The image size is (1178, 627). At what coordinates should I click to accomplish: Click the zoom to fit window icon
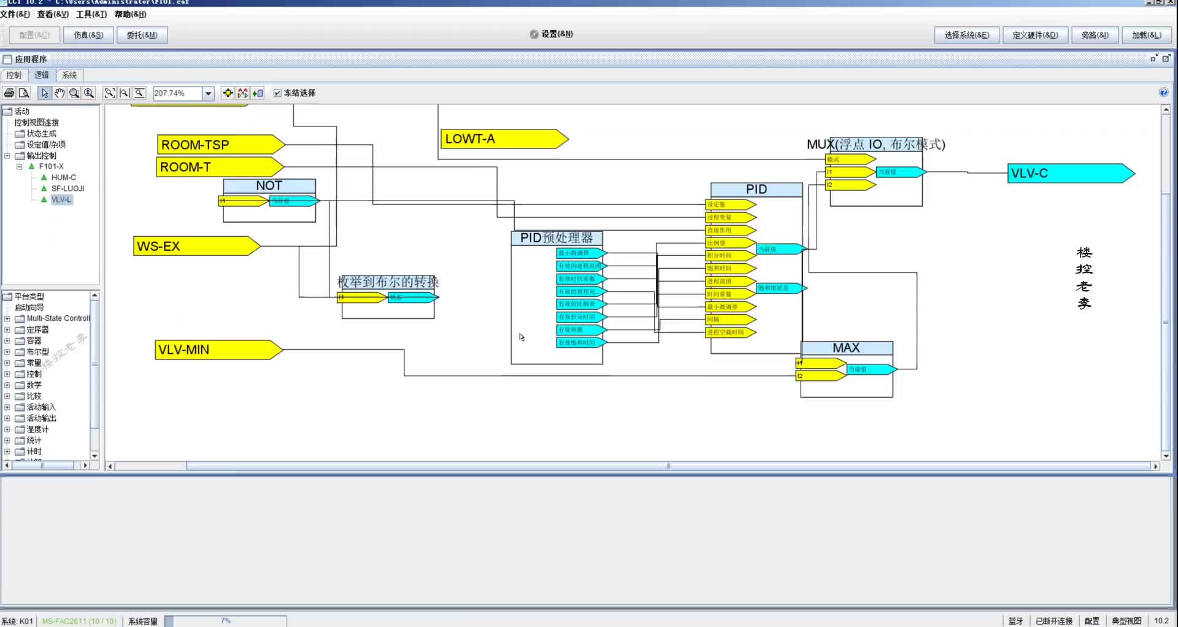[x=110, y=93]
